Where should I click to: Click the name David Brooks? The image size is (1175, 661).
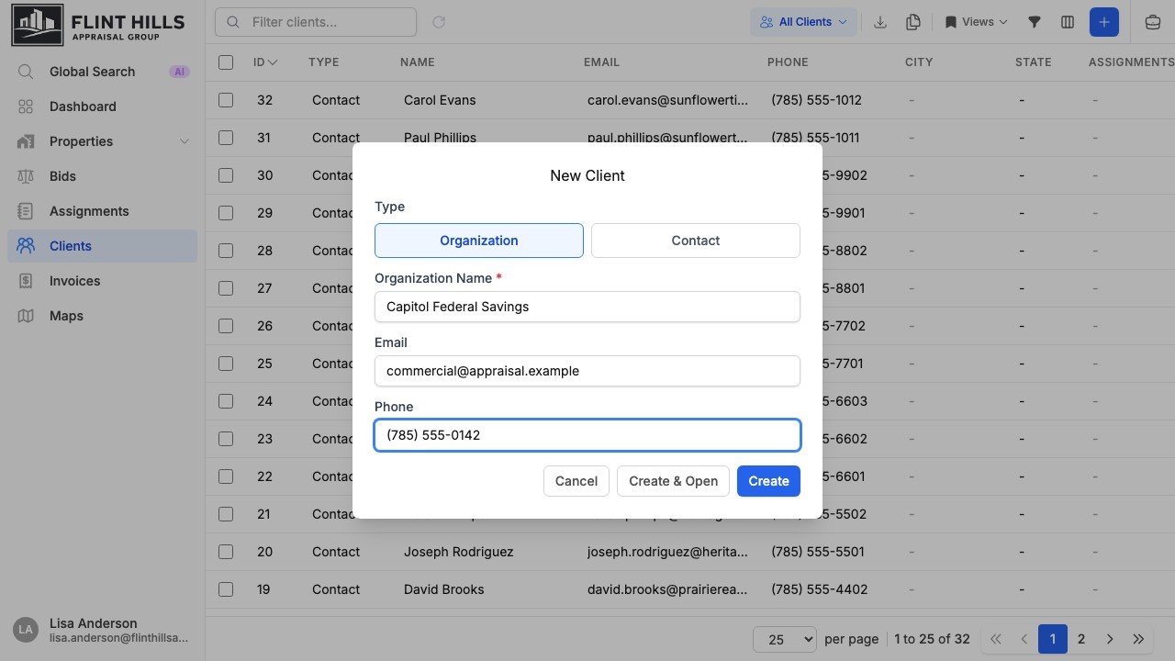coord(444,589)
